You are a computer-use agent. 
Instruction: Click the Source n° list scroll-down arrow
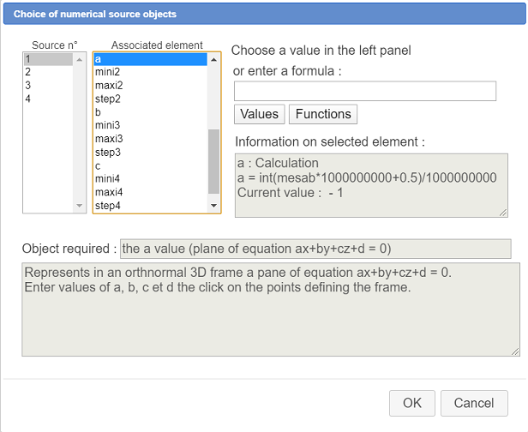(x=79, y=206)
